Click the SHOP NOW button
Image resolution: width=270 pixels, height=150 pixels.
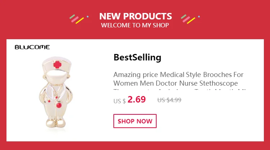point(135,121)
